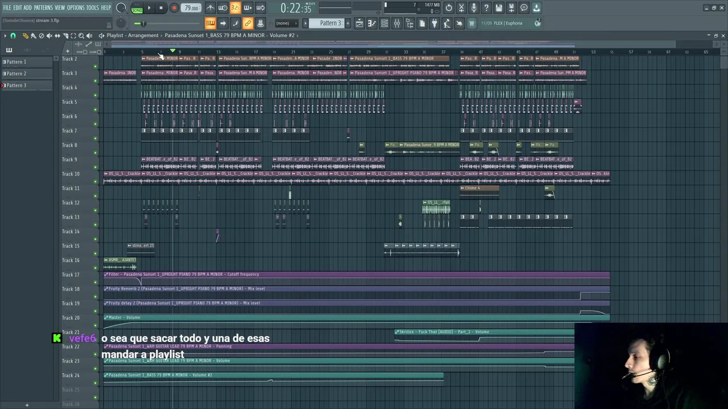
Task: Mute Track 9 with its green LED
Action: tap(95, 167)
